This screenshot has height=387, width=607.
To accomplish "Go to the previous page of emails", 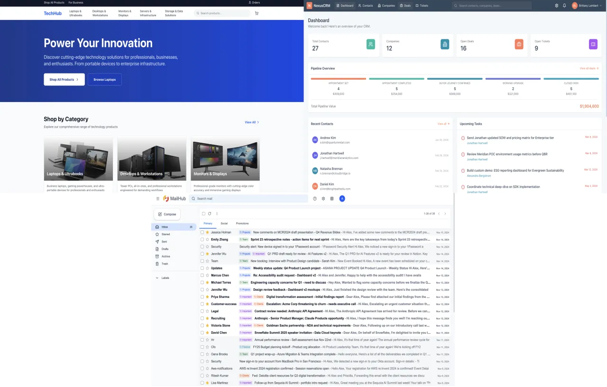I will (439, 213).
